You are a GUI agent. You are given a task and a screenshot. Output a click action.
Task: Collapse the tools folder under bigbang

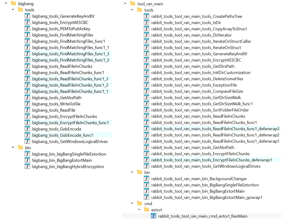[x=13, y=10]
